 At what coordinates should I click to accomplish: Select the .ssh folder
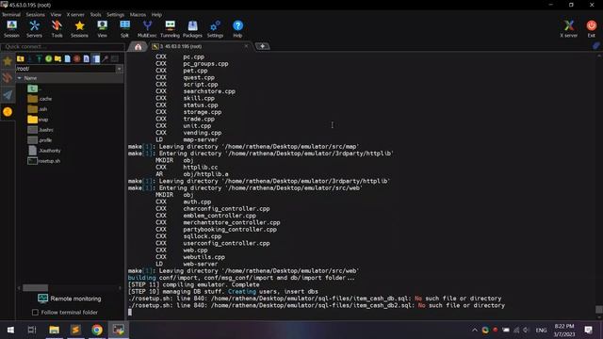tap(38, 109)
